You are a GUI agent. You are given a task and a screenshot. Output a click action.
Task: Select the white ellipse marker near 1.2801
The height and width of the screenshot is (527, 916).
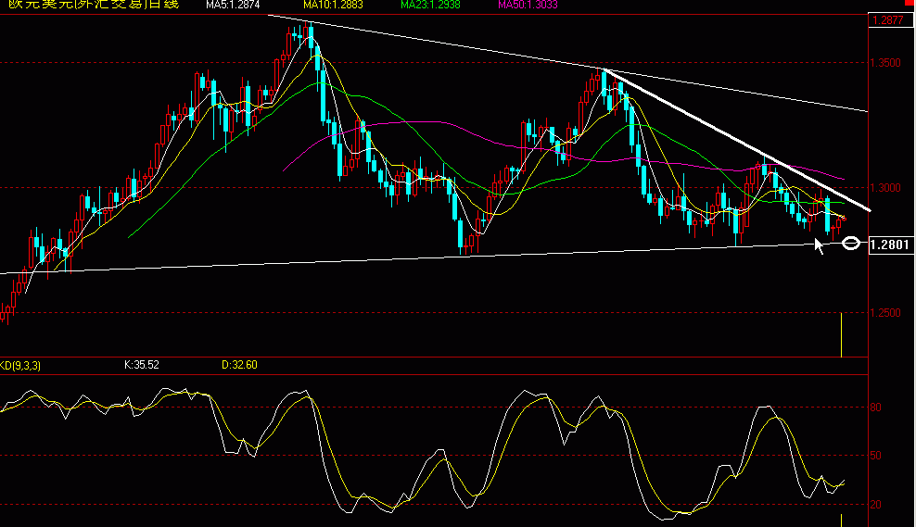pos(851,244)
